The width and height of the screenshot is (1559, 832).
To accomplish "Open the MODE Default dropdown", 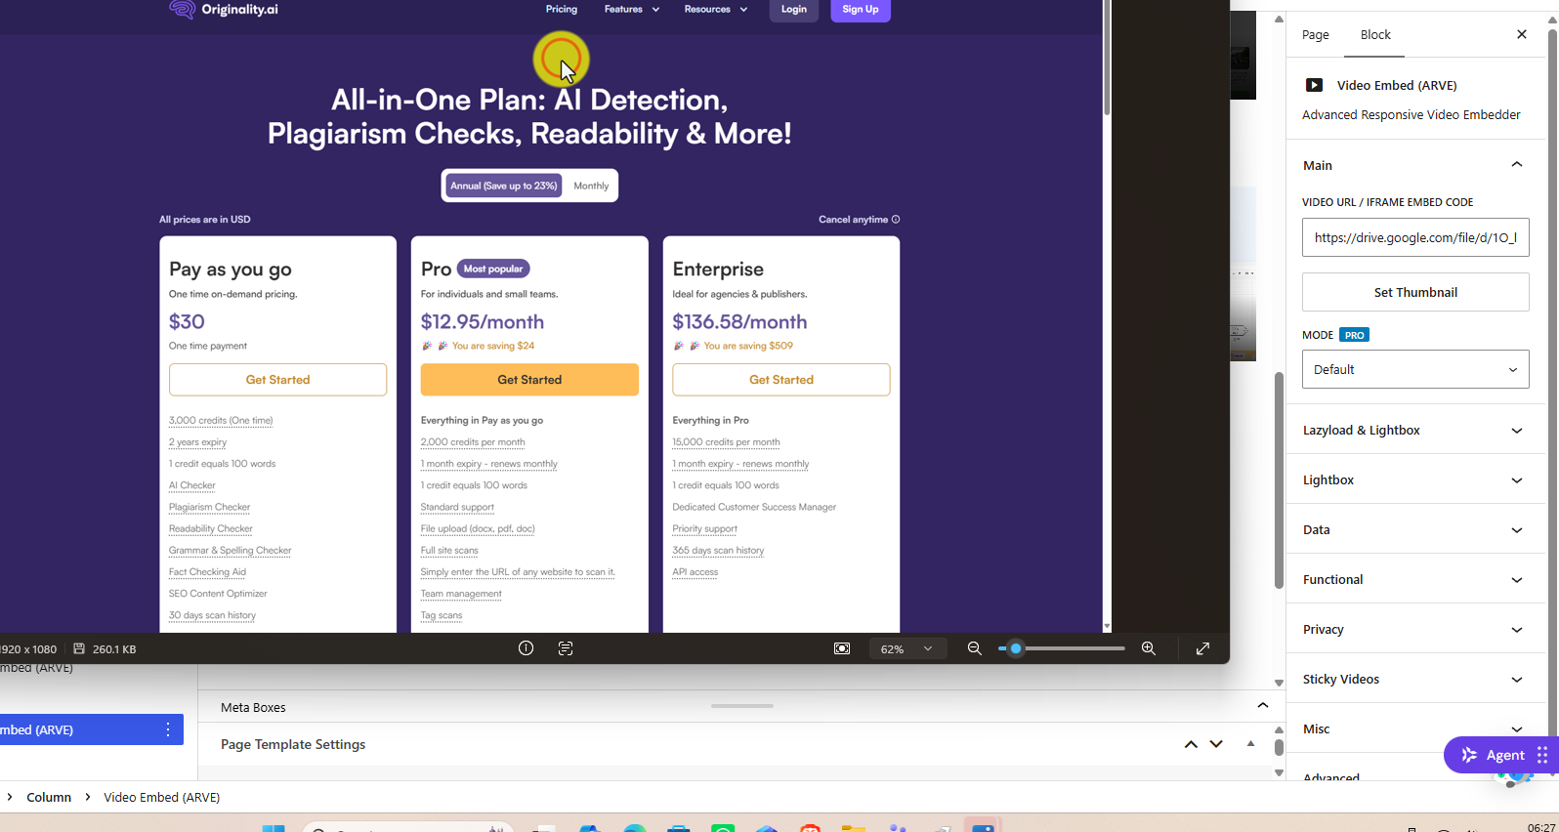I will tap(1415, 369).
